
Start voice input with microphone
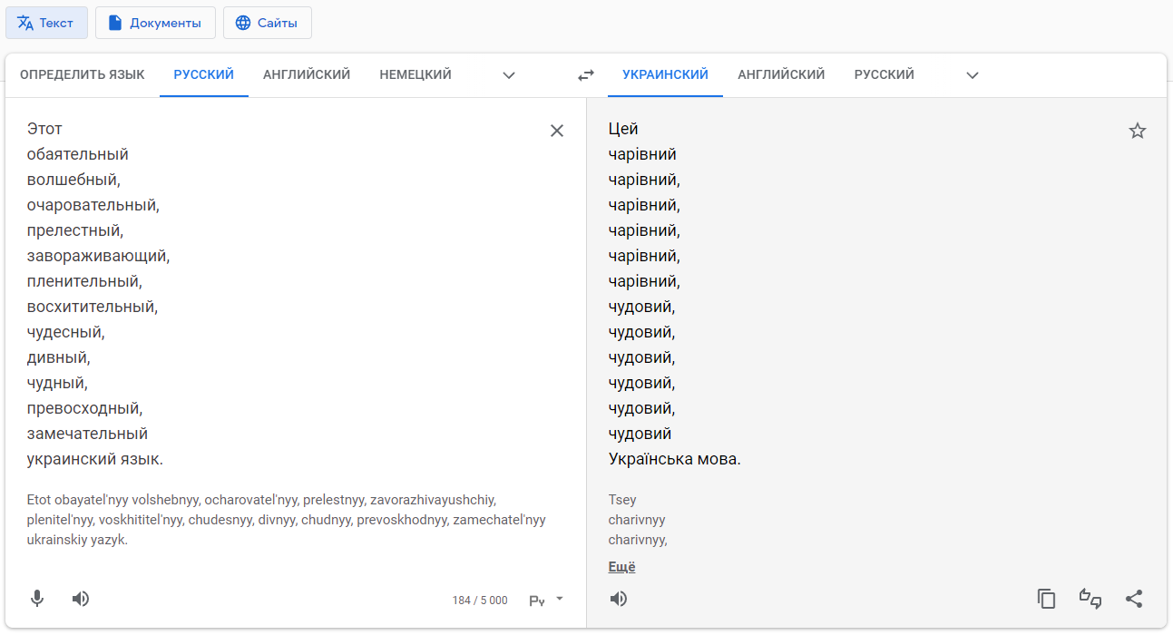37,599
